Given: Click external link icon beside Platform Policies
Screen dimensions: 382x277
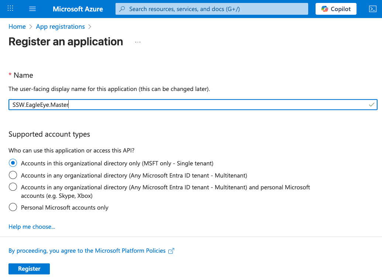Looking at the screenshot, I should tap(171, 251).
